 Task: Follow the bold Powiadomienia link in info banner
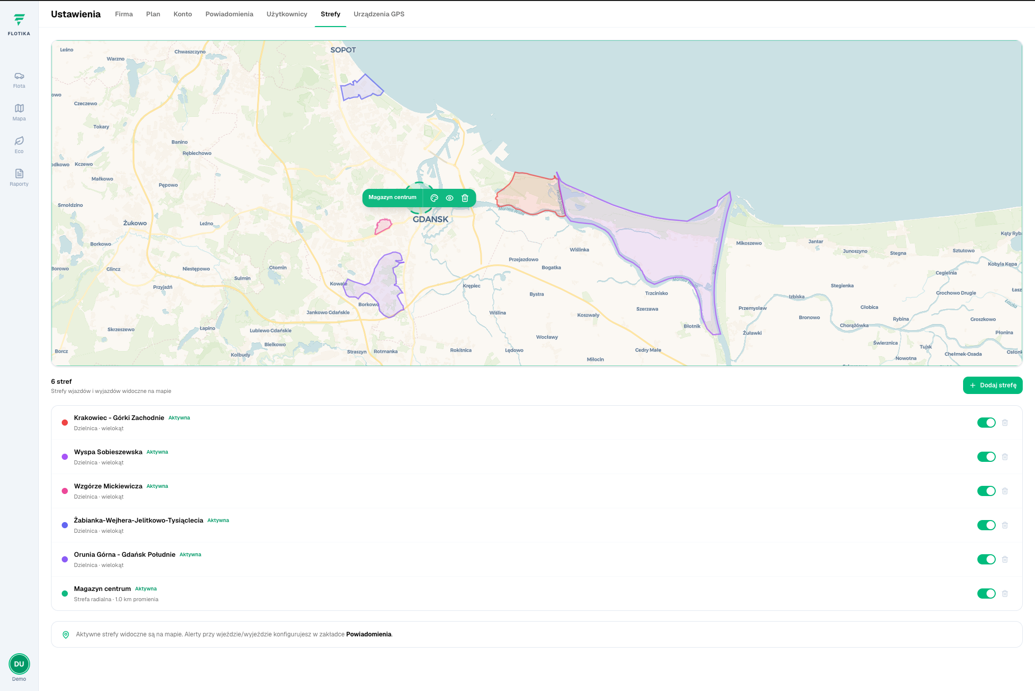point(369,634)
